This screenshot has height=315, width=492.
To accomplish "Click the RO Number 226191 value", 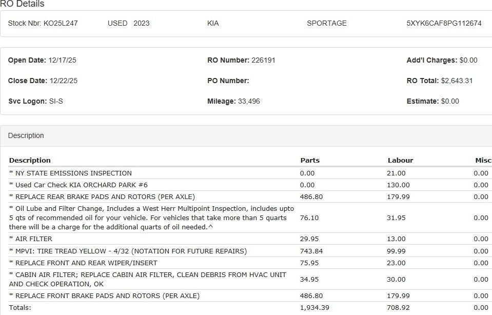I will pyautogui.click(x=263, y=60).
